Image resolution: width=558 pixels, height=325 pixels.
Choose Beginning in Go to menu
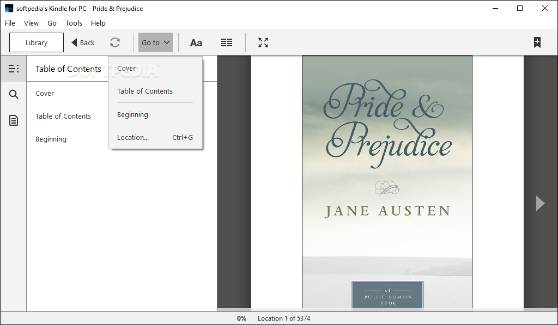(x=155, y=114)
